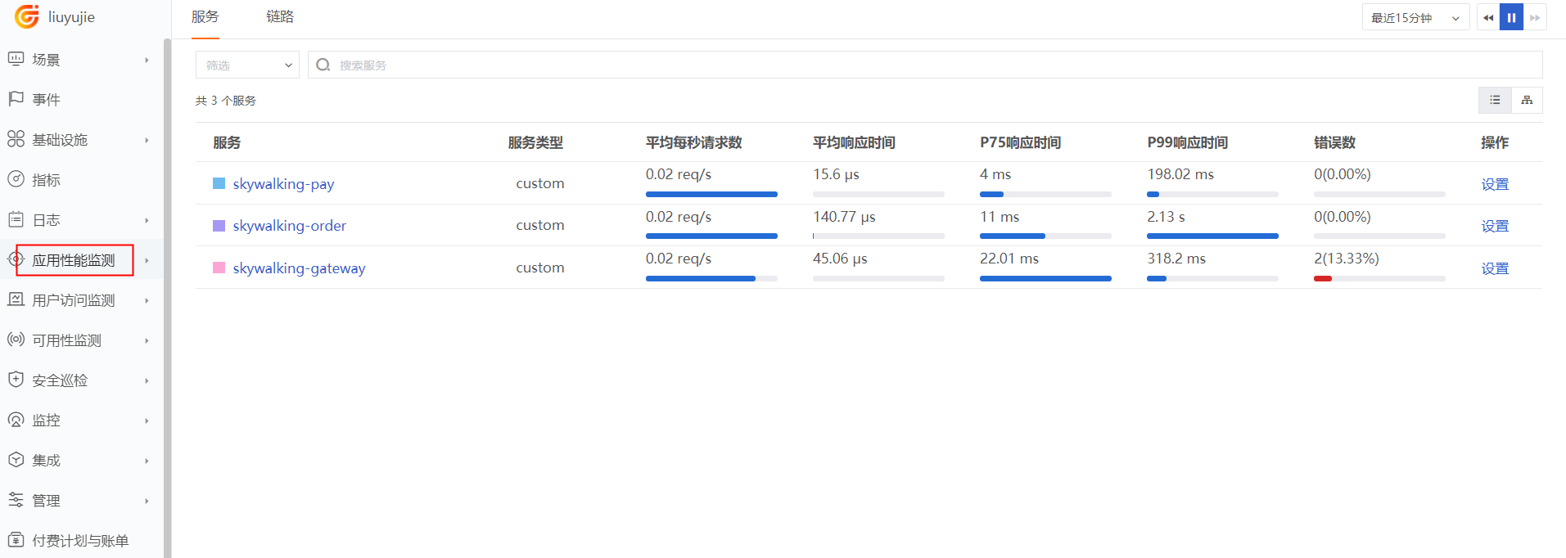Viewport: 1566px width, 558px height.
Task: Click the 2.13 s P99 value
Action: click(x=1166, y=217)
